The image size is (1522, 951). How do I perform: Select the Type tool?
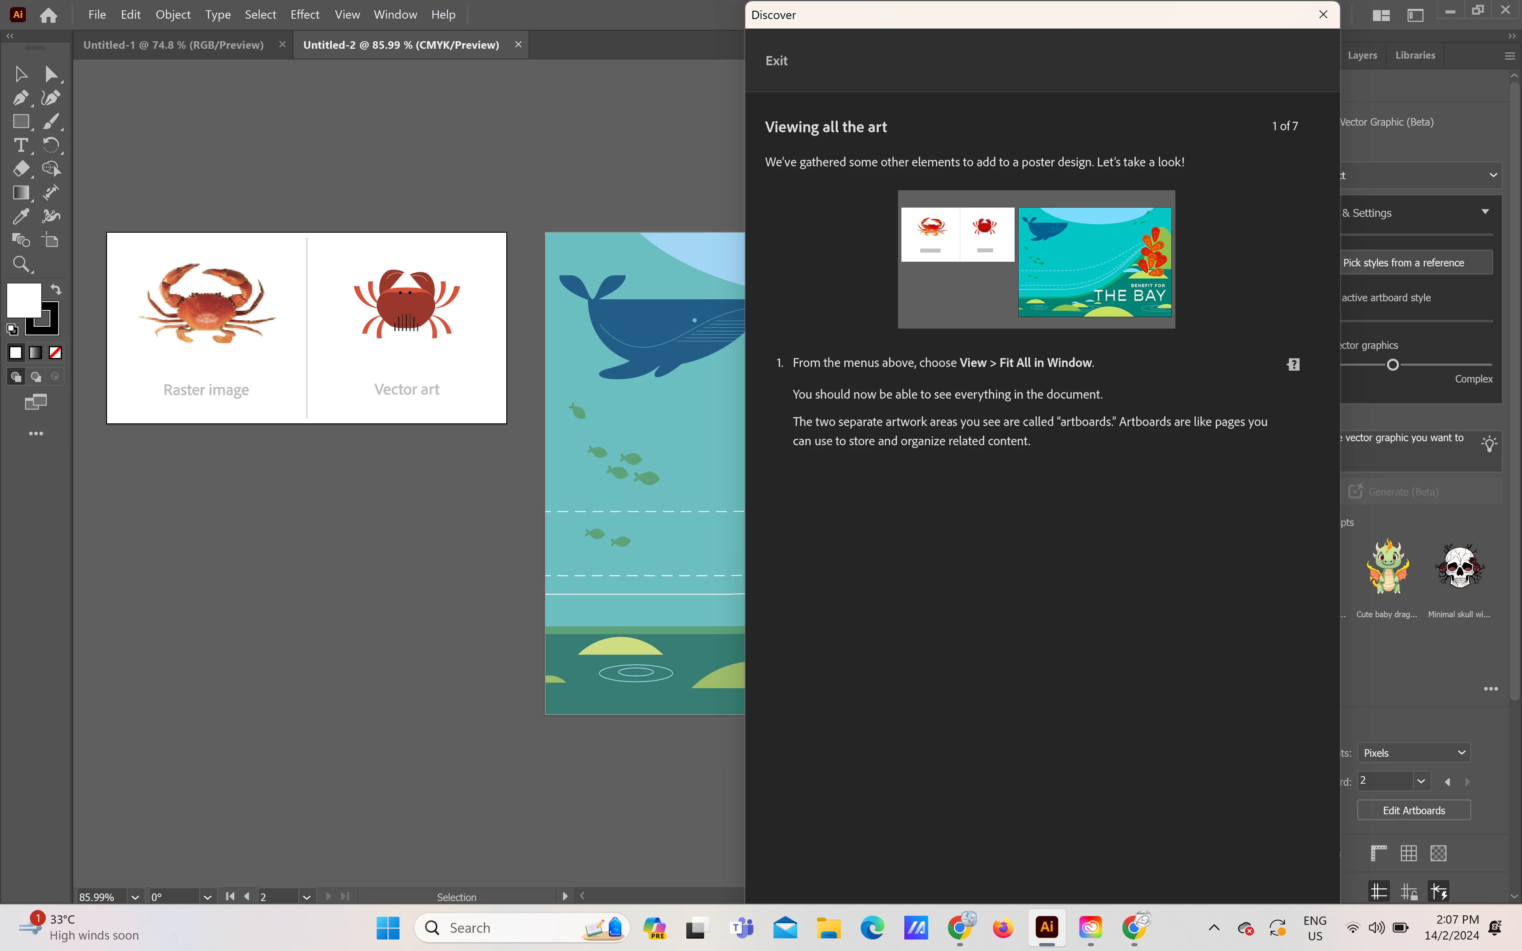coord(20,145)
